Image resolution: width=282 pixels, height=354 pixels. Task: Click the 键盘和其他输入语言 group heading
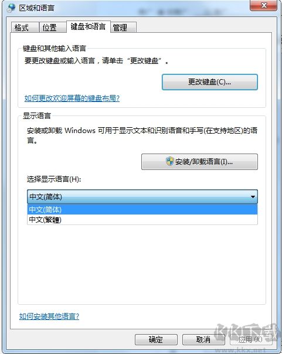(55, 48)
